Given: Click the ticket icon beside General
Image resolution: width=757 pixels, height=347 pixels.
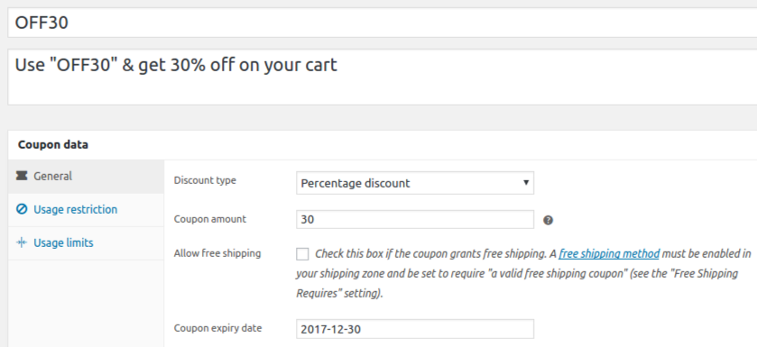Looking at the screenshot, I should coord(22,176).
